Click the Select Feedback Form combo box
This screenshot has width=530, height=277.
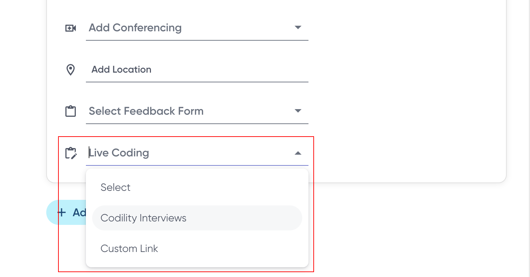point(197,111)
